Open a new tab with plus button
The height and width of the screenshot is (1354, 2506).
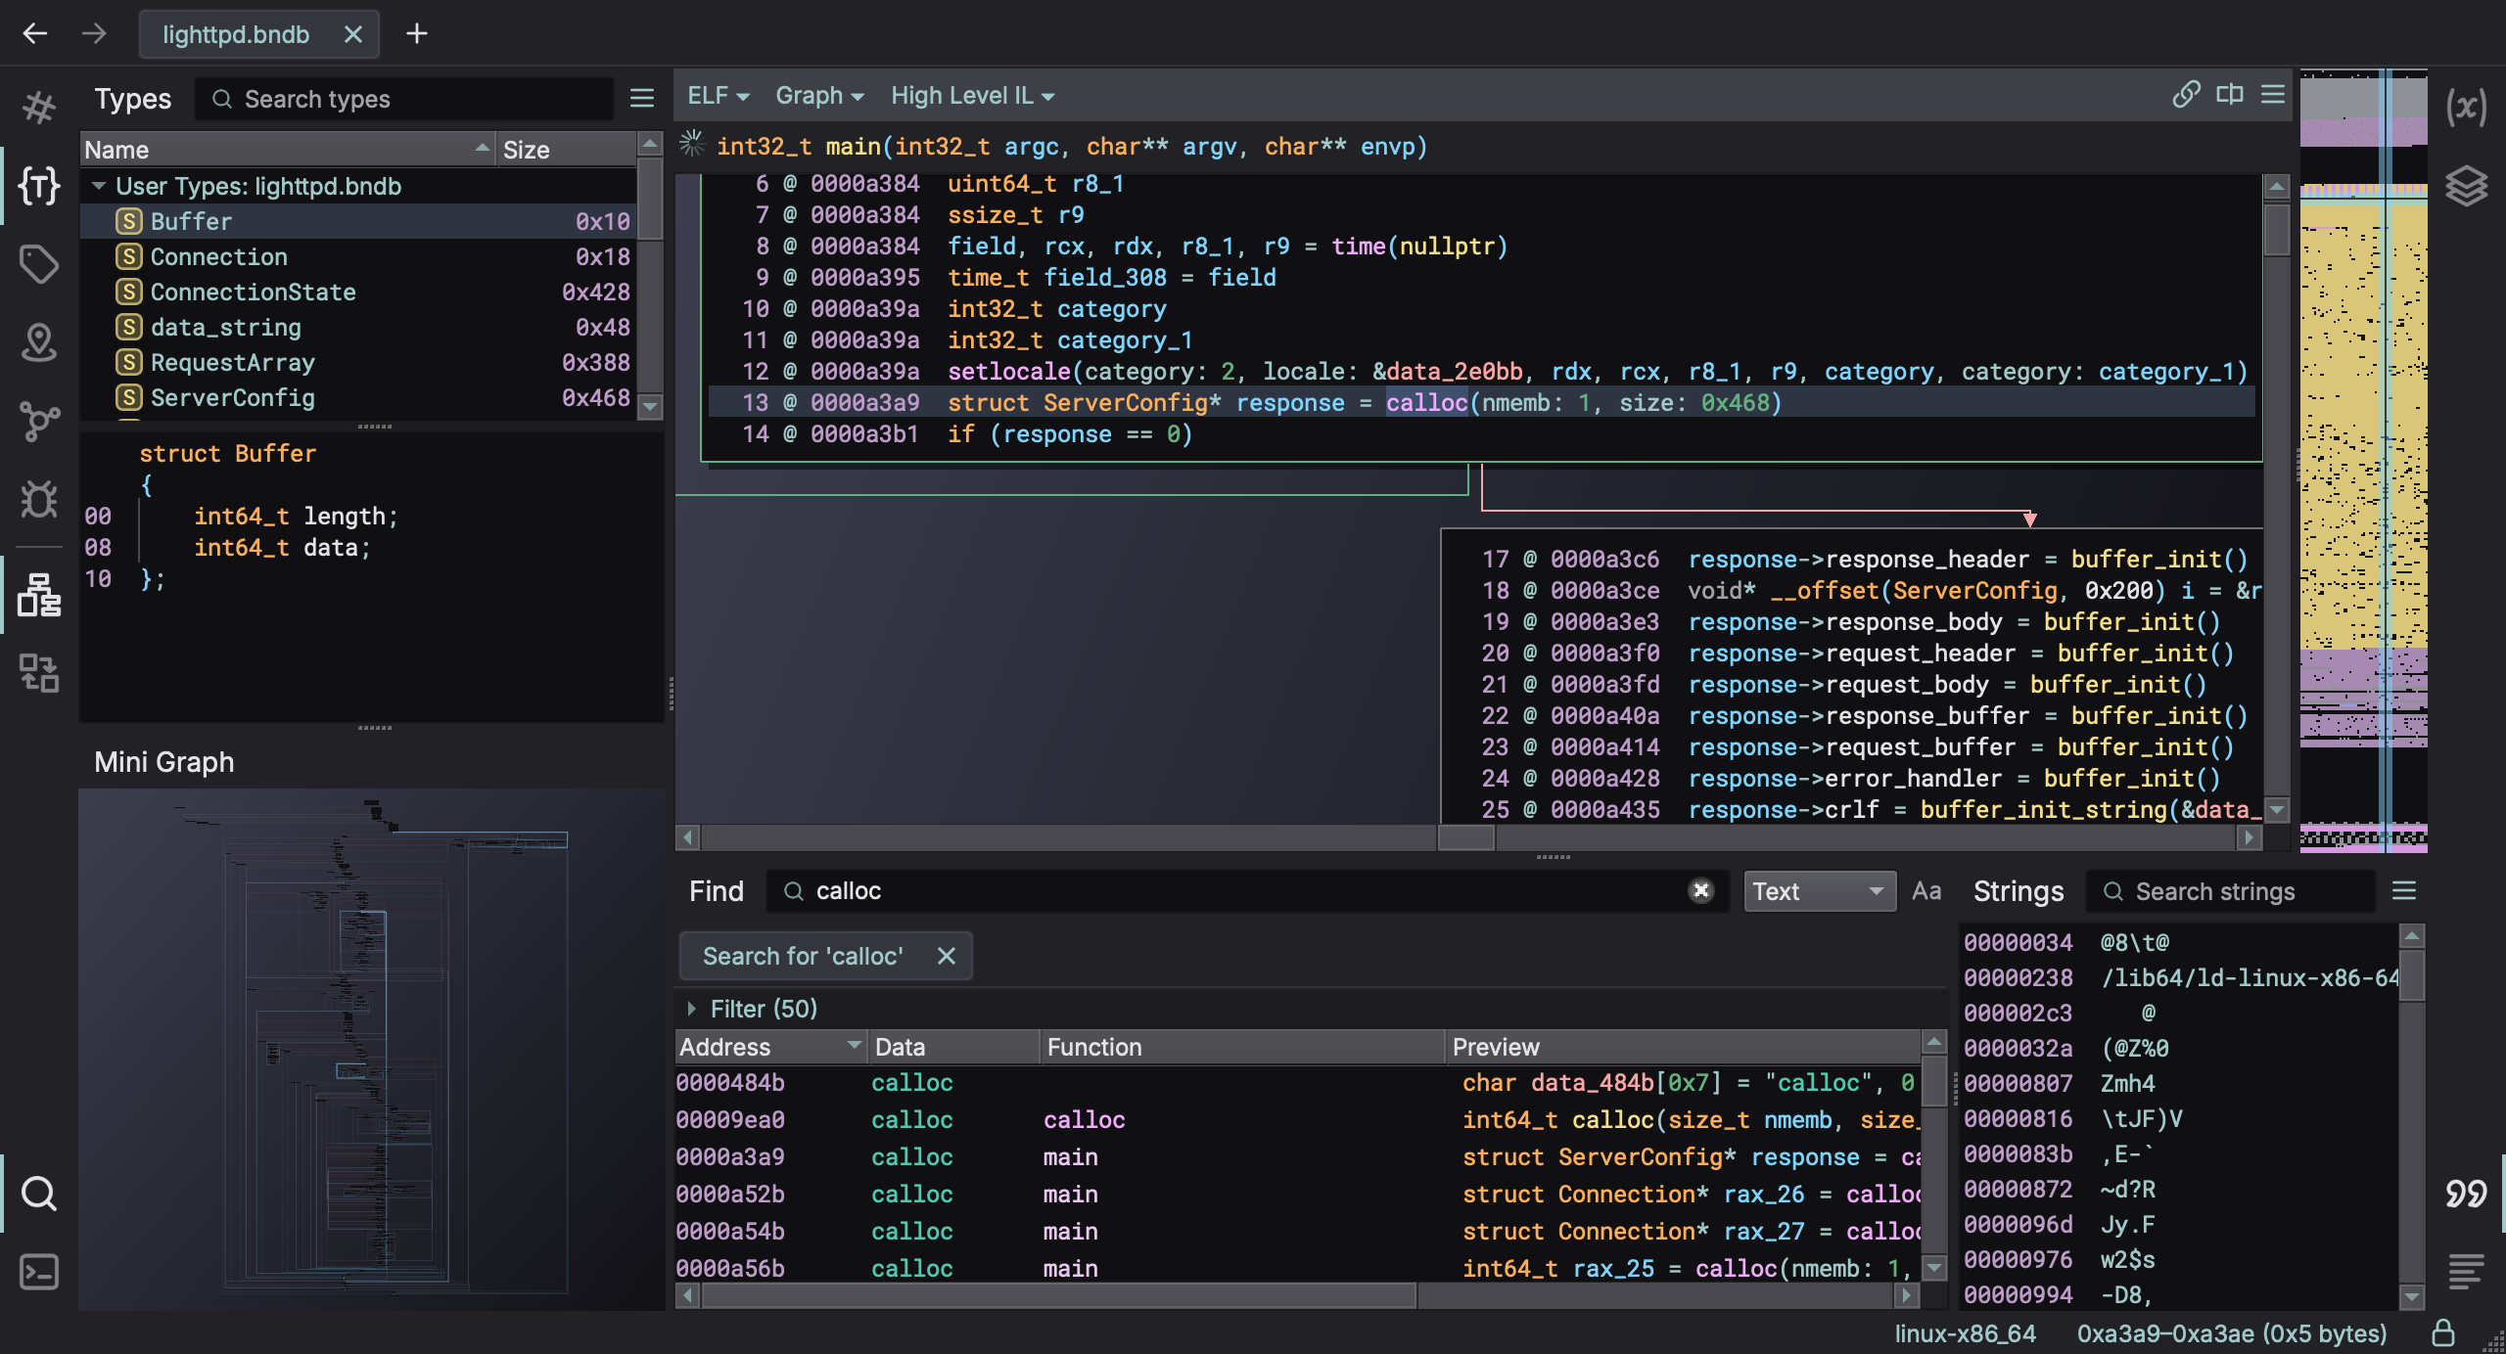tap(417, 34)
